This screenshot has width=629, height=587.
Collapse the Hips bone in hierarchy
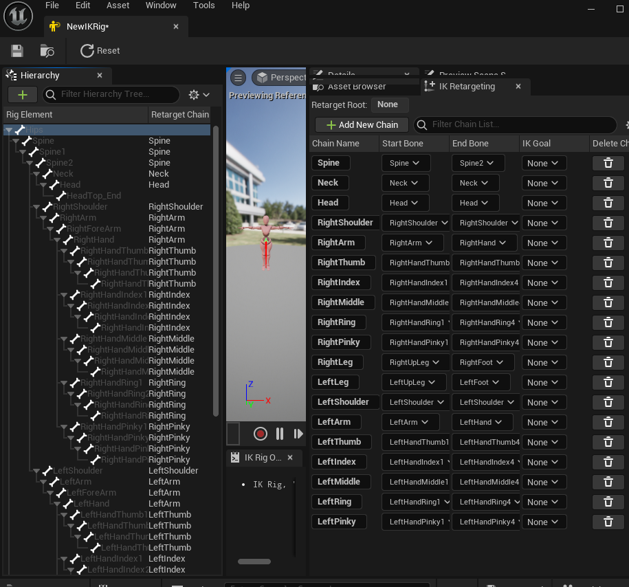coord(9,130)
